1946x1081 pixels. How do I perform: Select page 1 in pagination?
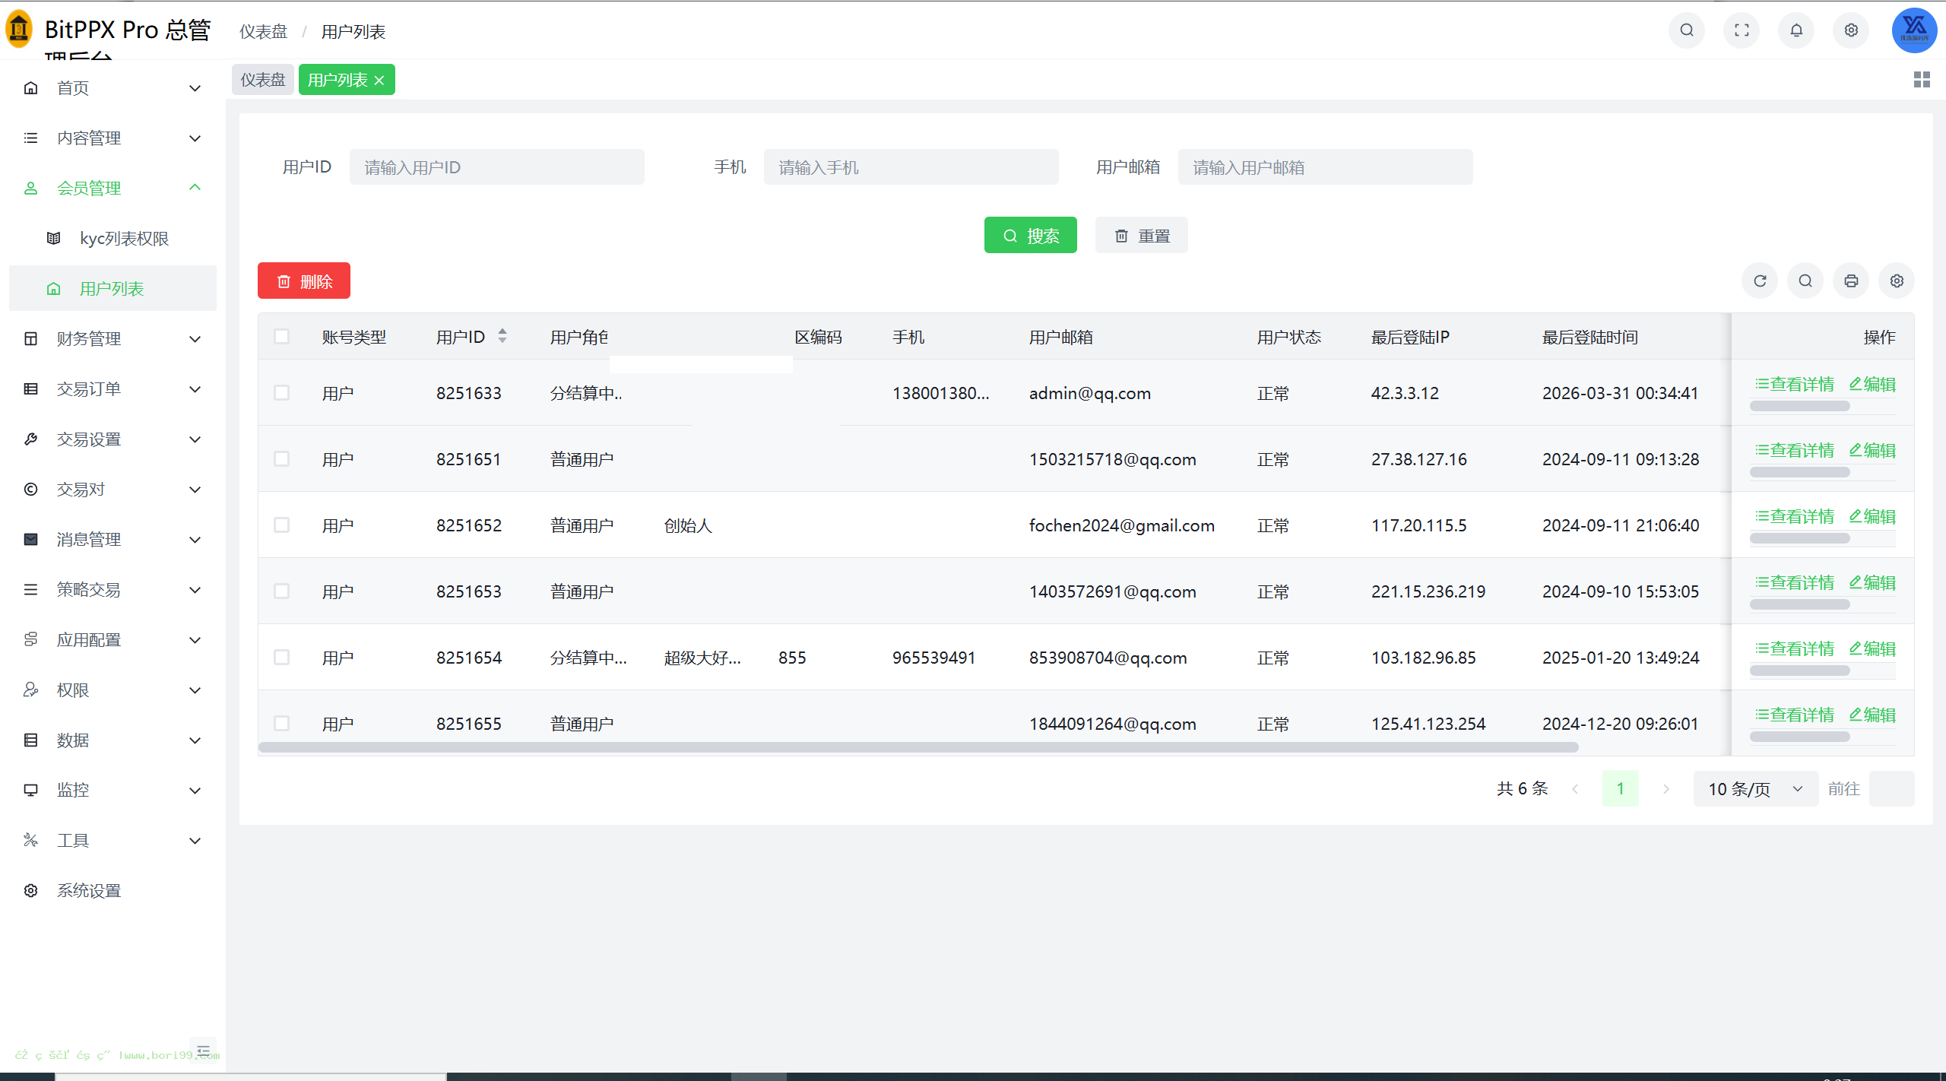[1620, 788]
